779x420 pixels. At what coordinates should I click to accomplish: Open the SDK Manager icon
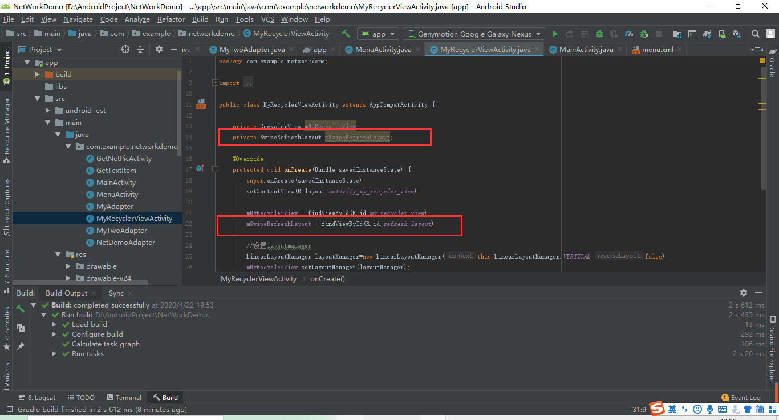(x=736, y=33)
